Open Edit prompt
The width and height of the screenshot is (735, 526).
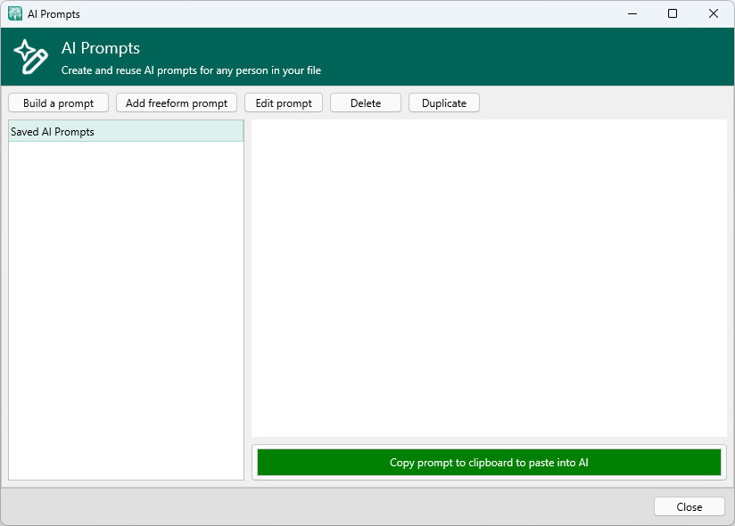(x=284, y=103)
